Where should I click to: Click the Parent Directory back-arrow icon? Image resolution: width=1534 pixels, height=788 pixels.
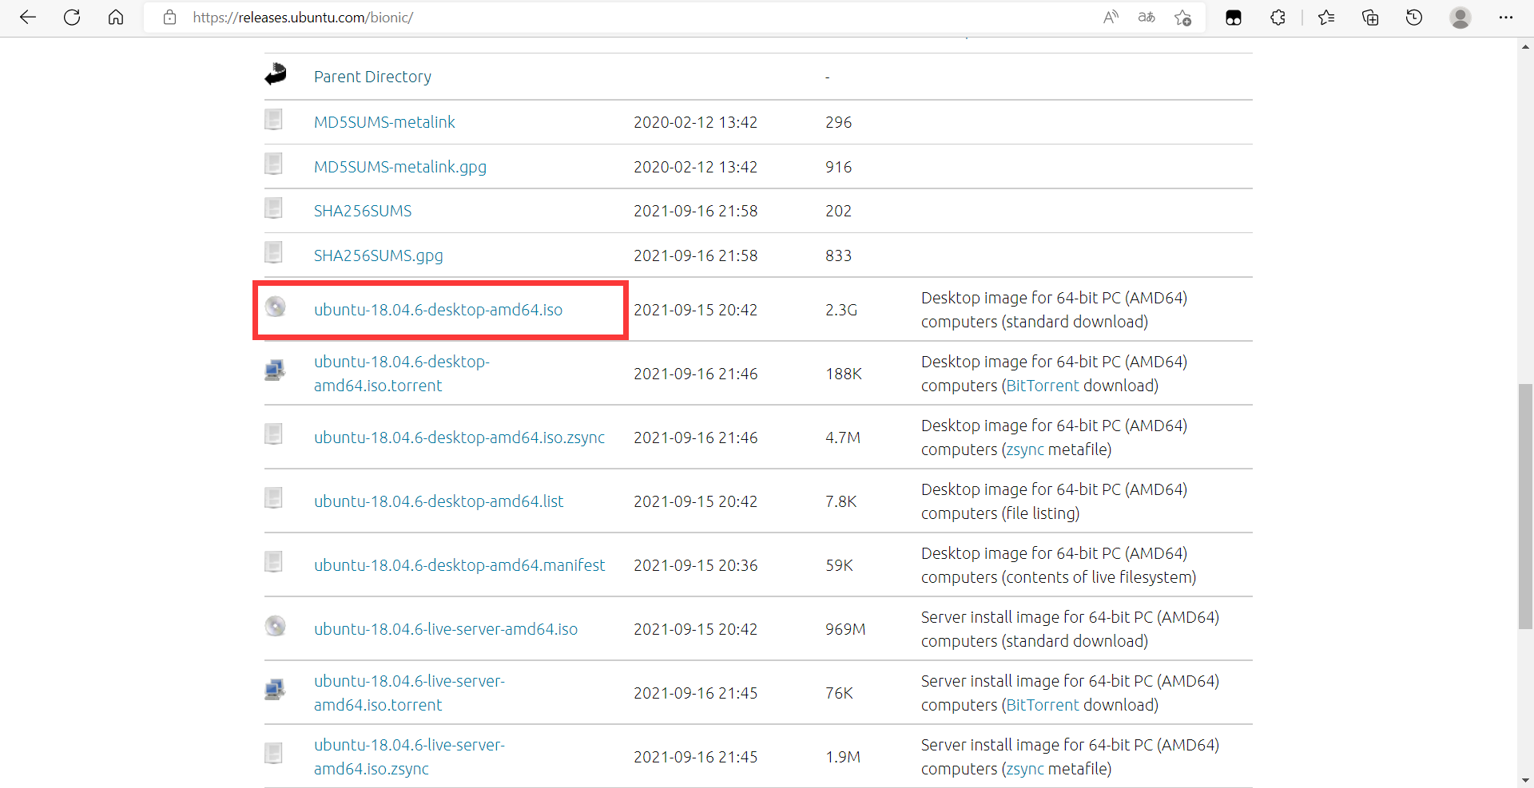click(x=276, y=74)
